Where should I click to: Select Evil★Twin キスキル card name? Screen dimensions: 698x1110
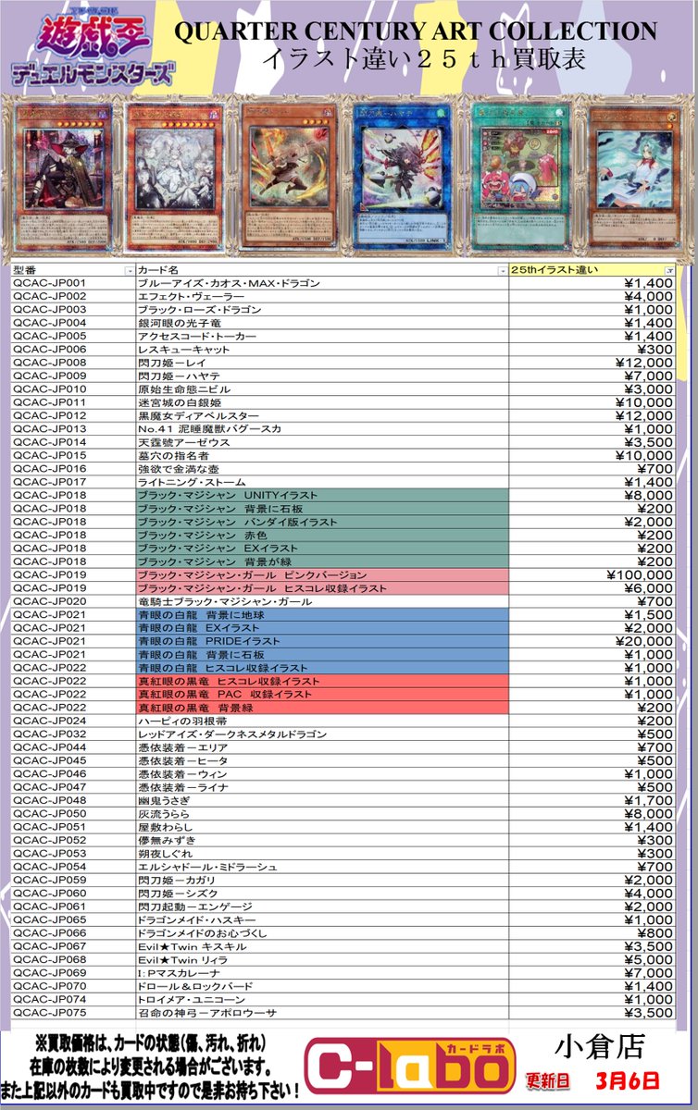coord(193,948)
